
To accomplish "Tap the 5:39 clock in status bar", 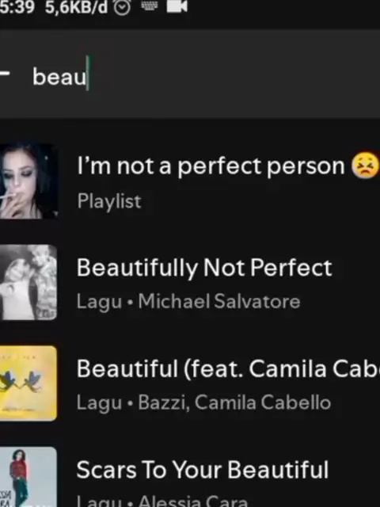I will pyautogui.click(x=17, y=7).
